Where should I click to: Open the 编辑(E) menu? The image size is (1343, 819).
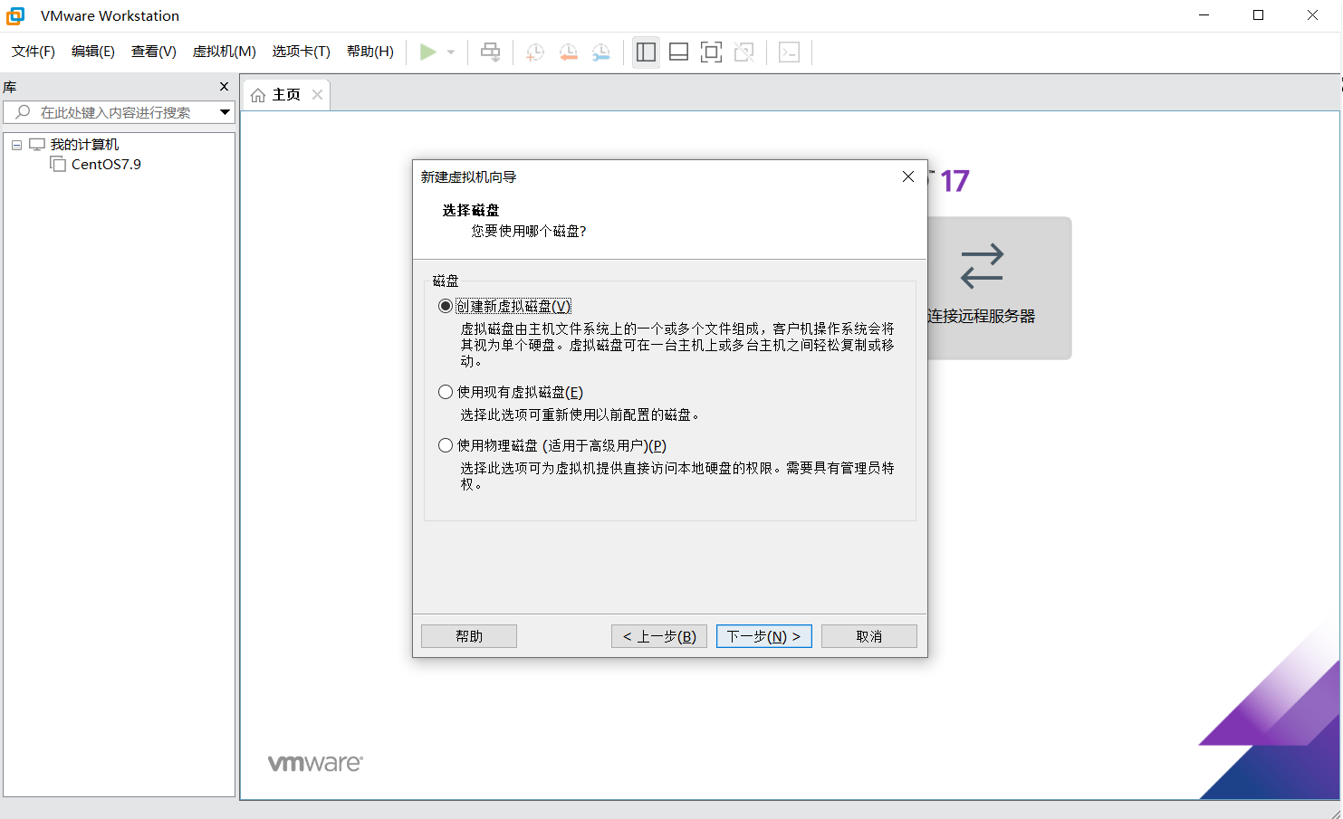tap(93, 52)
